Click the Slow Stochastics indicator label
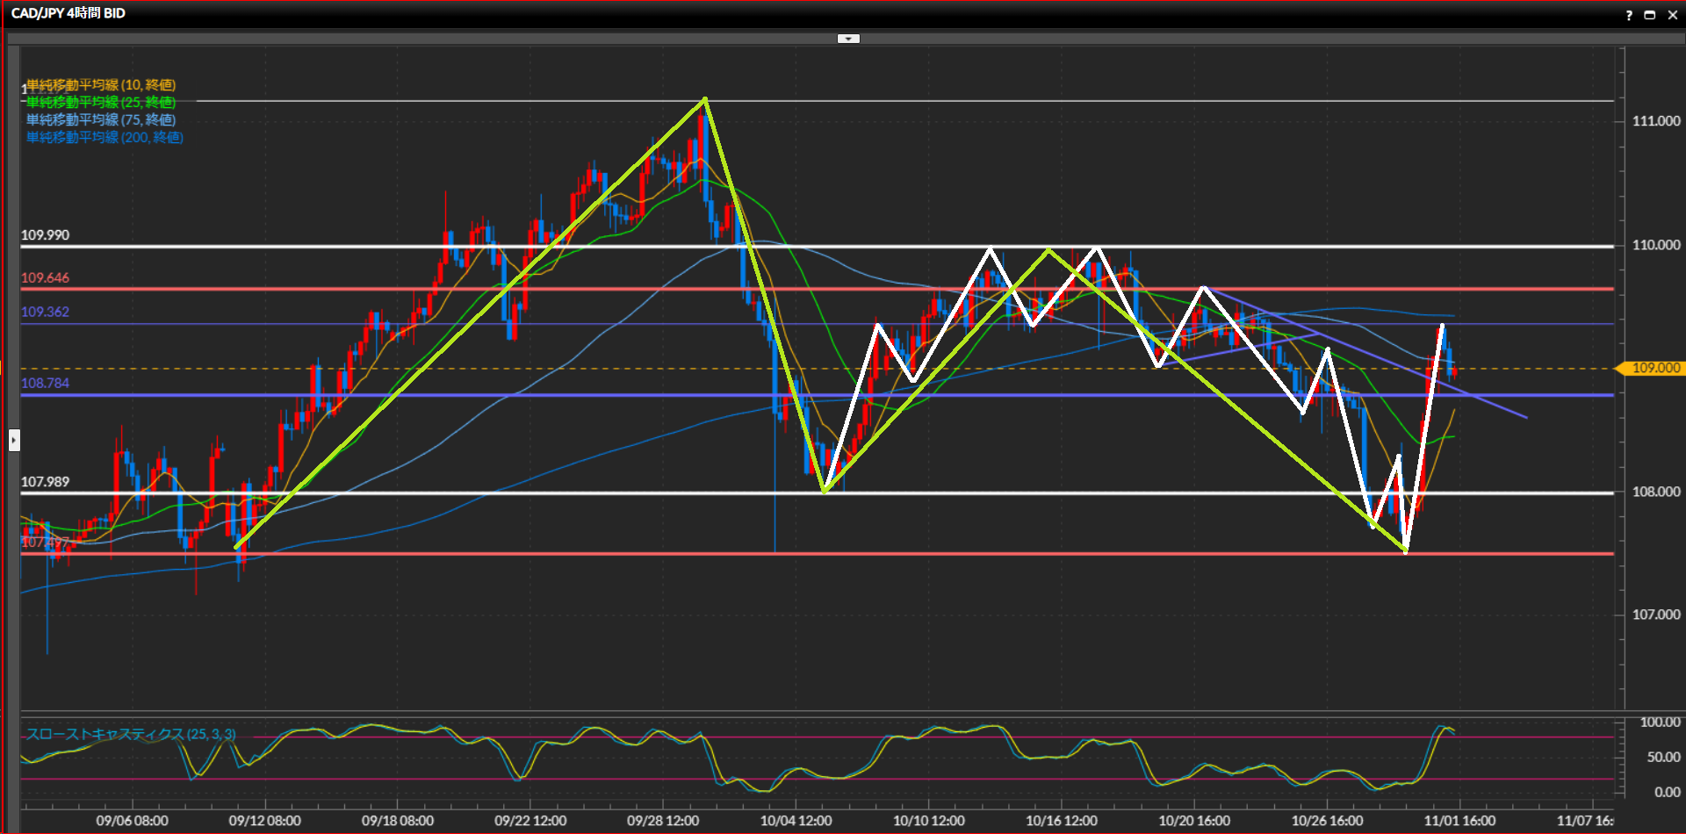This screenshot has width=1686, height=834. 131,734
